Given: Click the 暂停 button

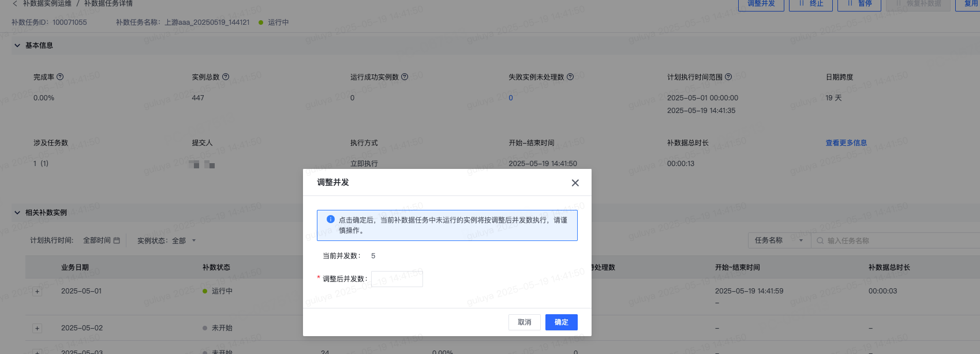Looking at the screenshot, I should 859,4.
